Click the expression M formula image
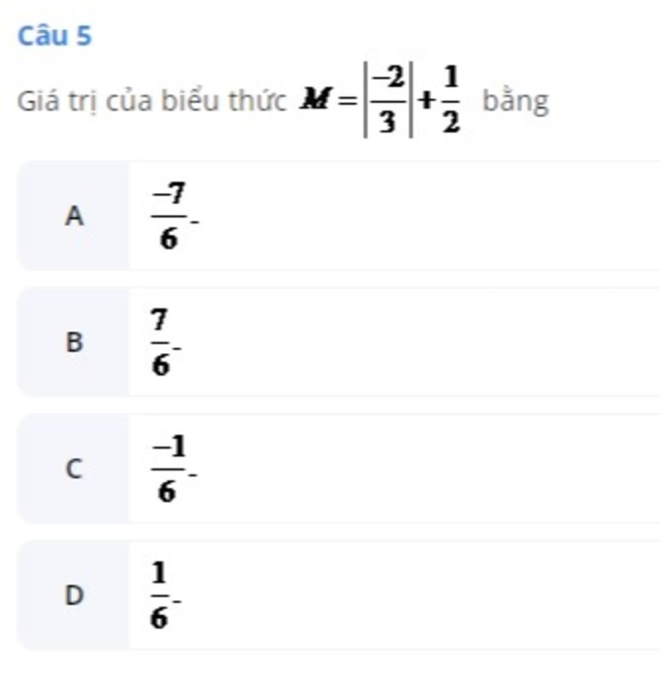Image resolution: width=660 pixels, height=674 pixels. [381, 100]
